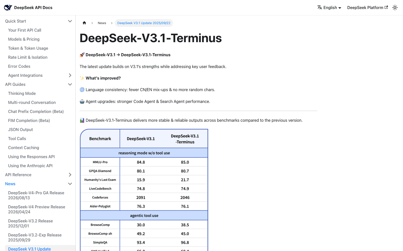Open Thinking Mode guide
403x251 pixels.
(x=22, y=93)
